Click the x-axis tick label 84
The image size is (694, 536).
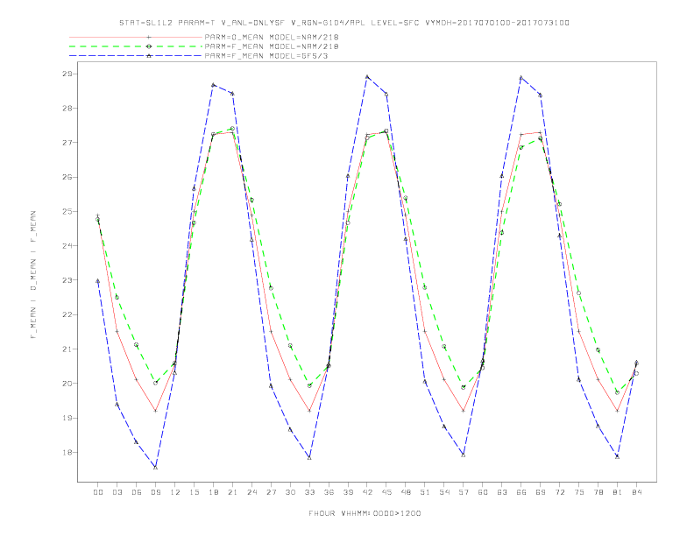637,492
